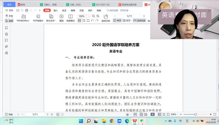Screen dimensions: 219x125
Task: Select the Hand tool (手型)
Action: click(9, 16)
